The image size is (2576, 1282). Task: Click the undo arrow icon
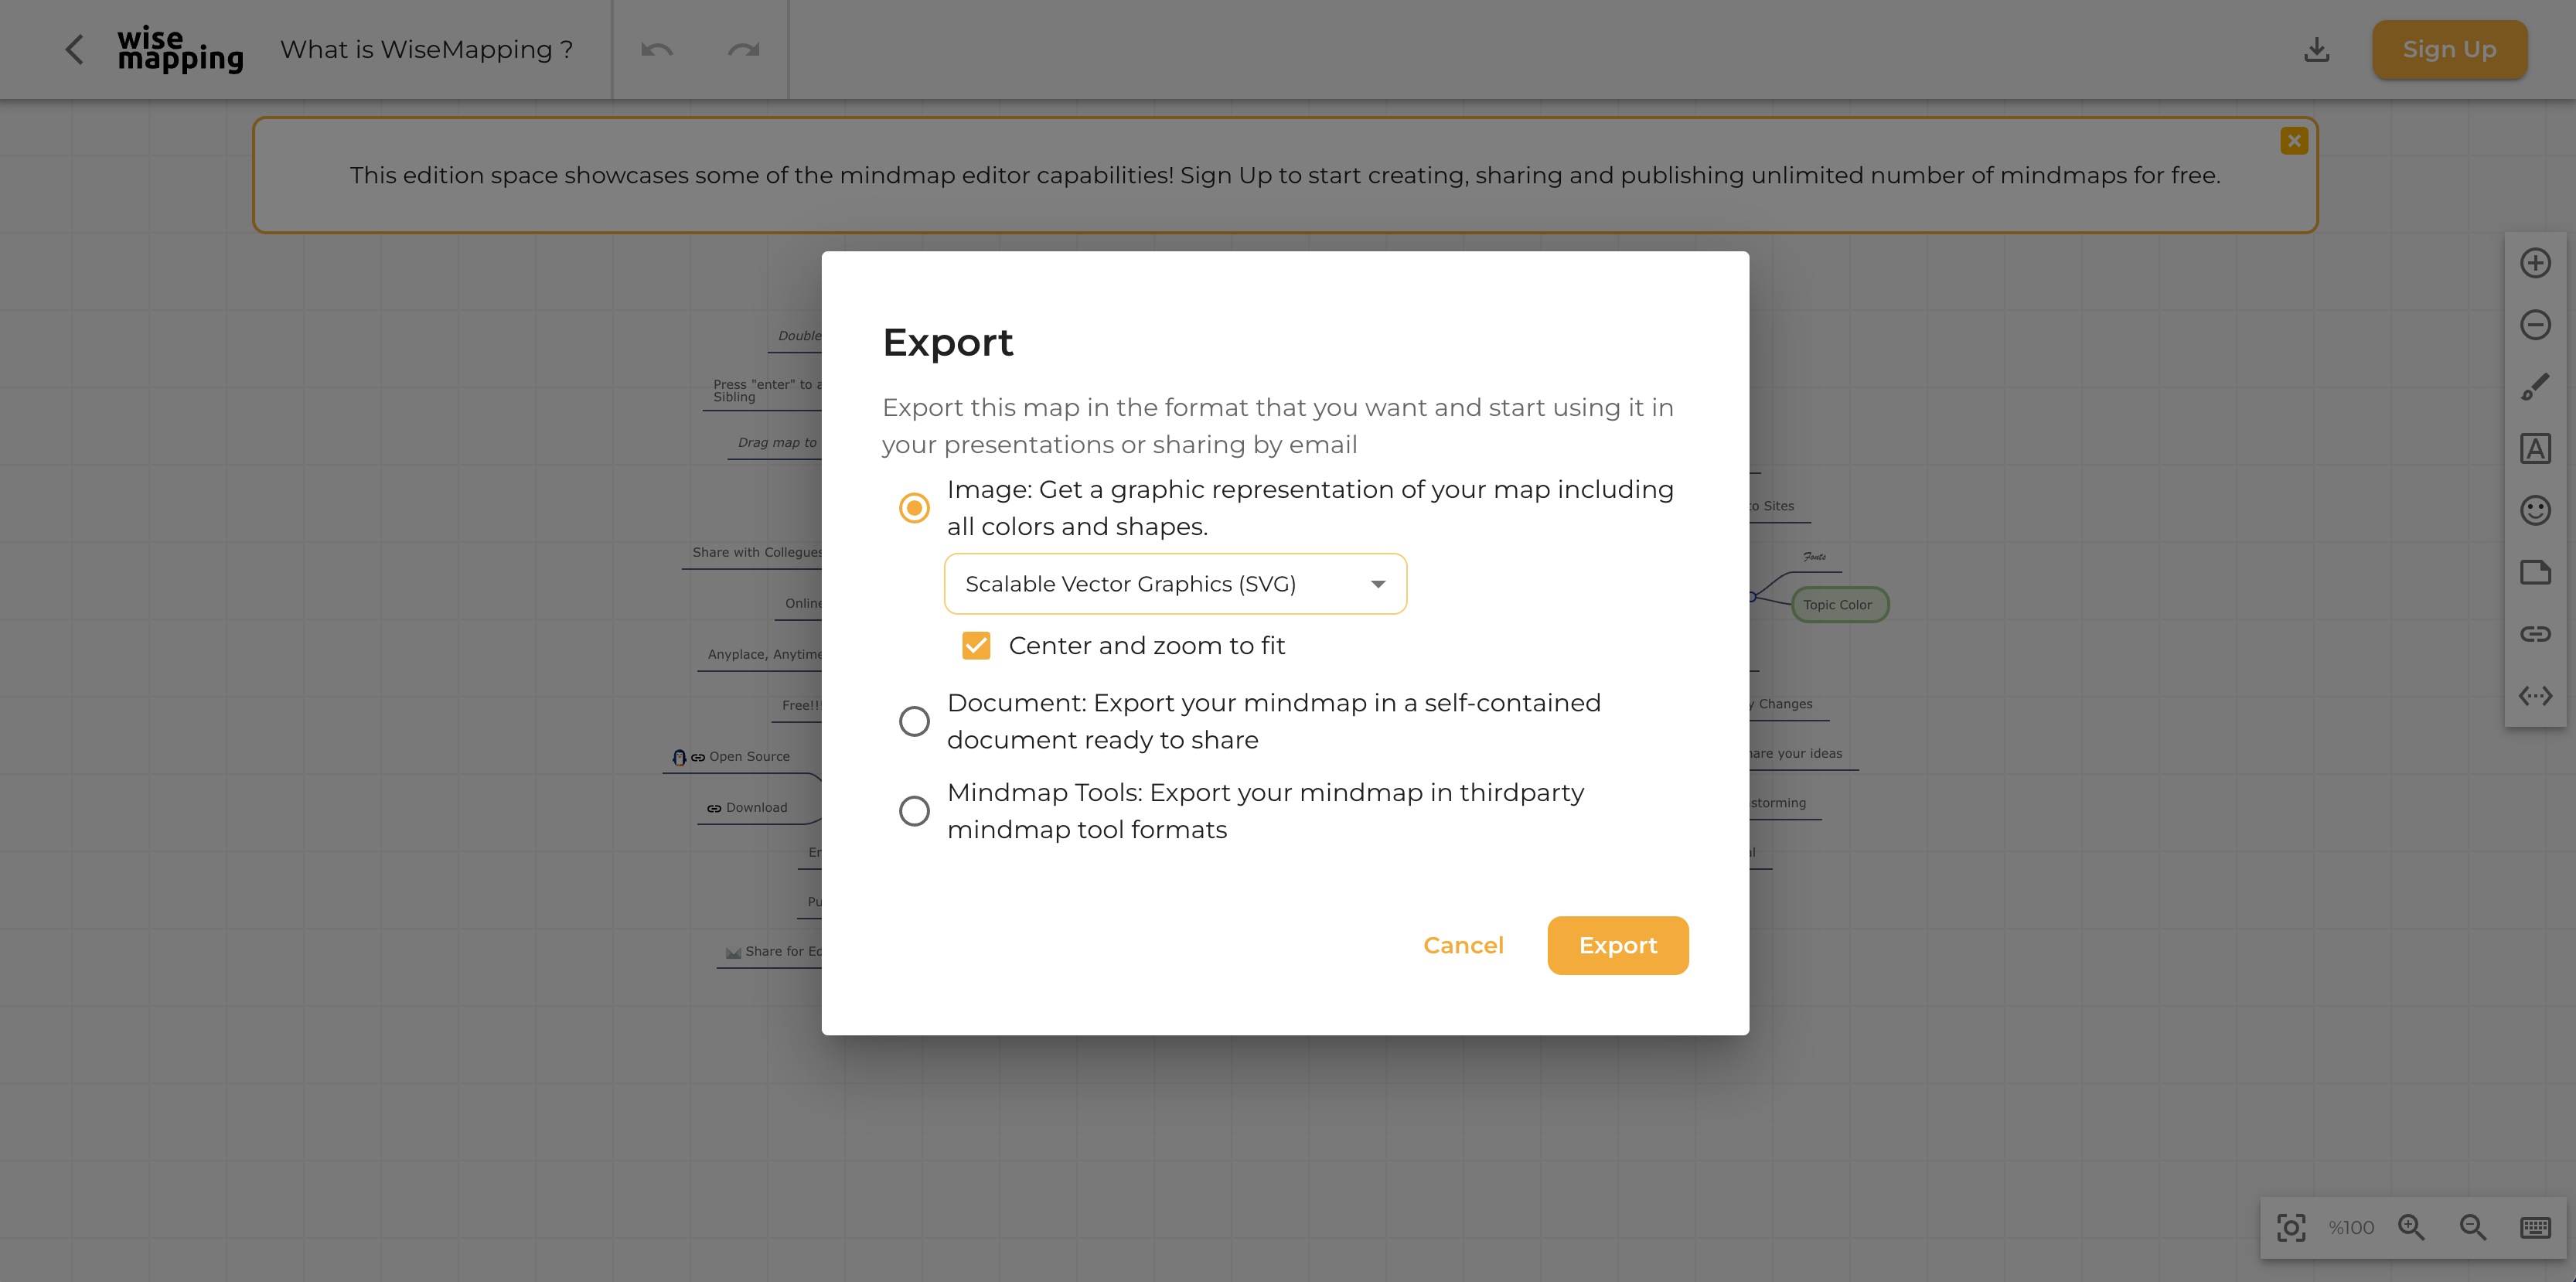click(x=656, y=50)
